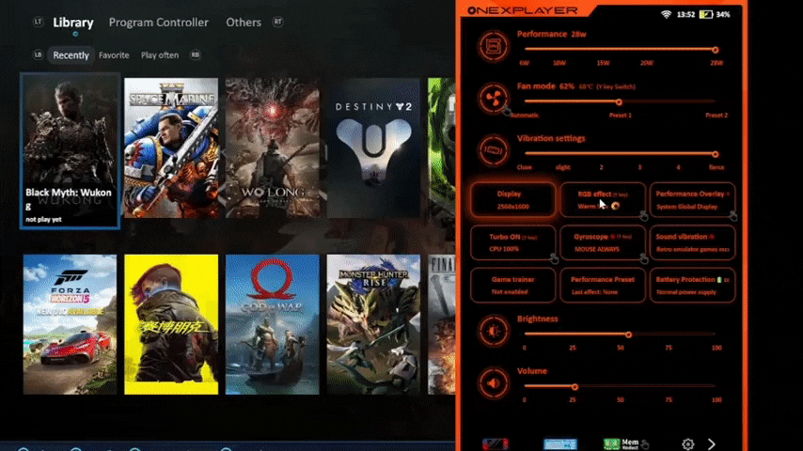
Task: Click the red handheld console icon
Action: [496, 443]
